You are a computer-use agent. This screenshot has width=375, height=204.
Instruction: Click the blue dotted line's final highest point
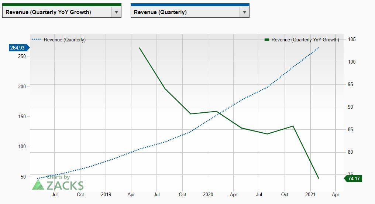click(319, 48)
